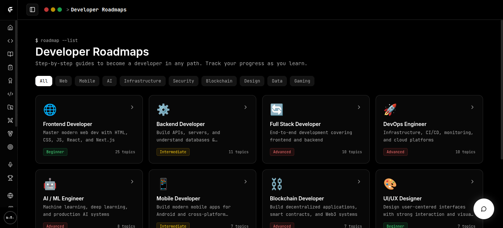Toggle the sidebar with the panel icon
The height and width of the screenshot is (228, 503).
(x=32, y=10)
